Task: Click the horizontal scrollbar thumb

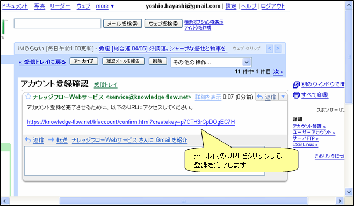Action: [x=184, y=201]
